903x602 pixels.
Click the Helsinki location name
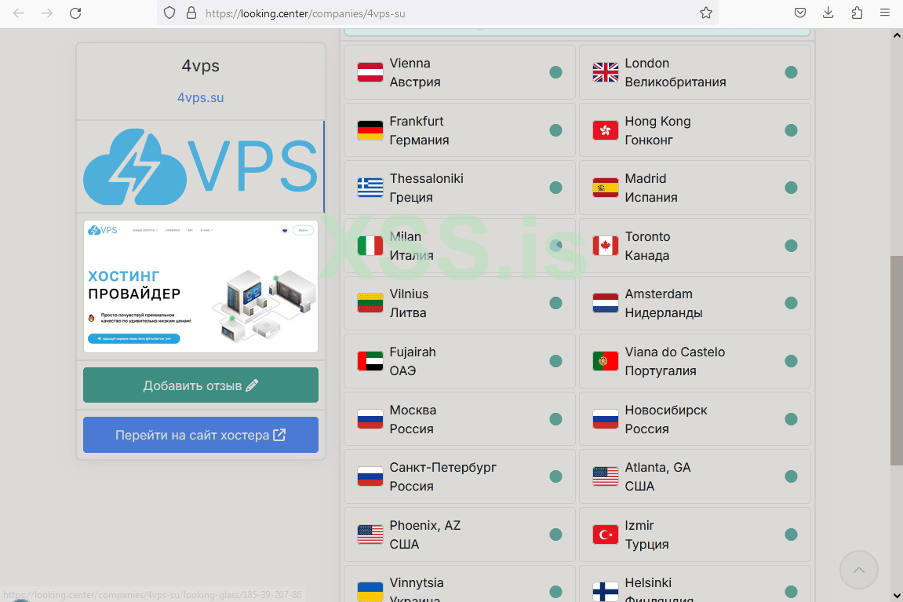(648, 582)
